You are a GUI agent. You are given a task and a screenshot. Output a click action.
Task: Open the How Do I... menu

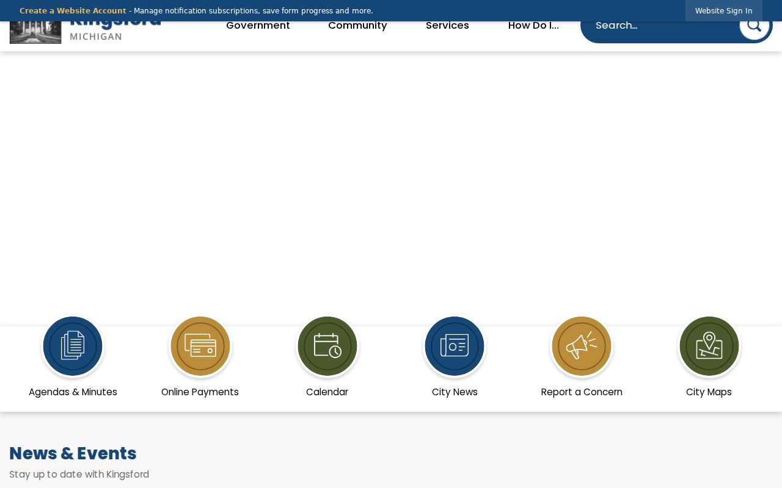(x=533, y=26)
